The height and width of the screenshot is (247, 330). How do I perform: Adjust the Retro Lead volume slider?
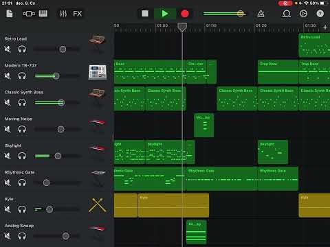[56, 49]
